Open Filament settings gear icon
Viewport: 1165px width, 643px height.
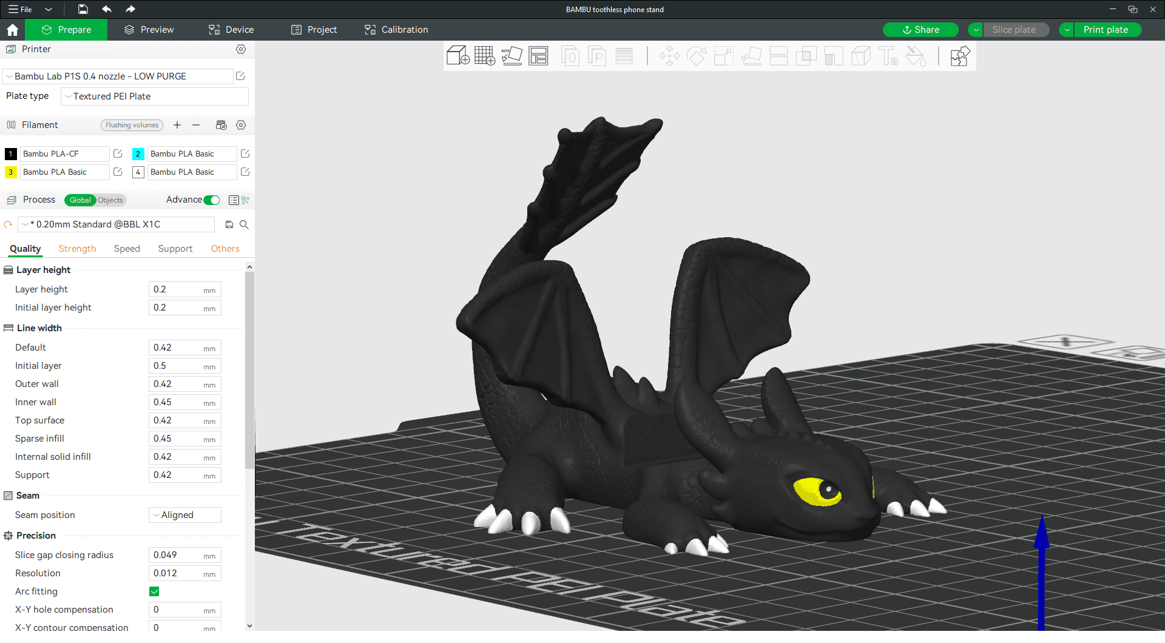pyautogui.click(x=241, y=125)
